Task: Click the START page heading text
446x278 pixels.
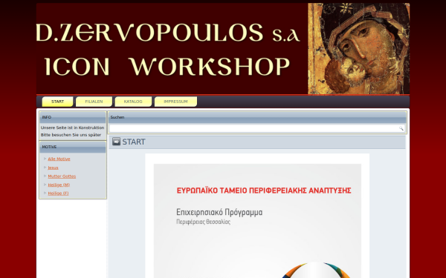Action: [134, 142]
